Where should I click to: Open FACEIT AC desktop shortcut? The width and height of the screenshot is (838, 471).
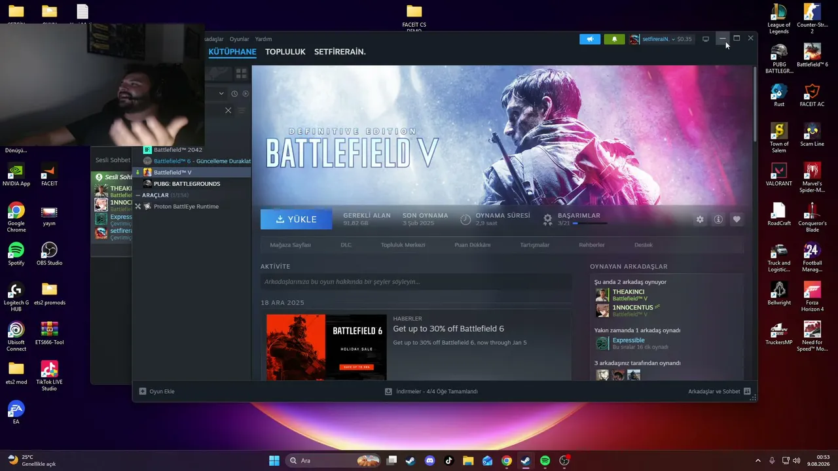(x=812, y=95)
